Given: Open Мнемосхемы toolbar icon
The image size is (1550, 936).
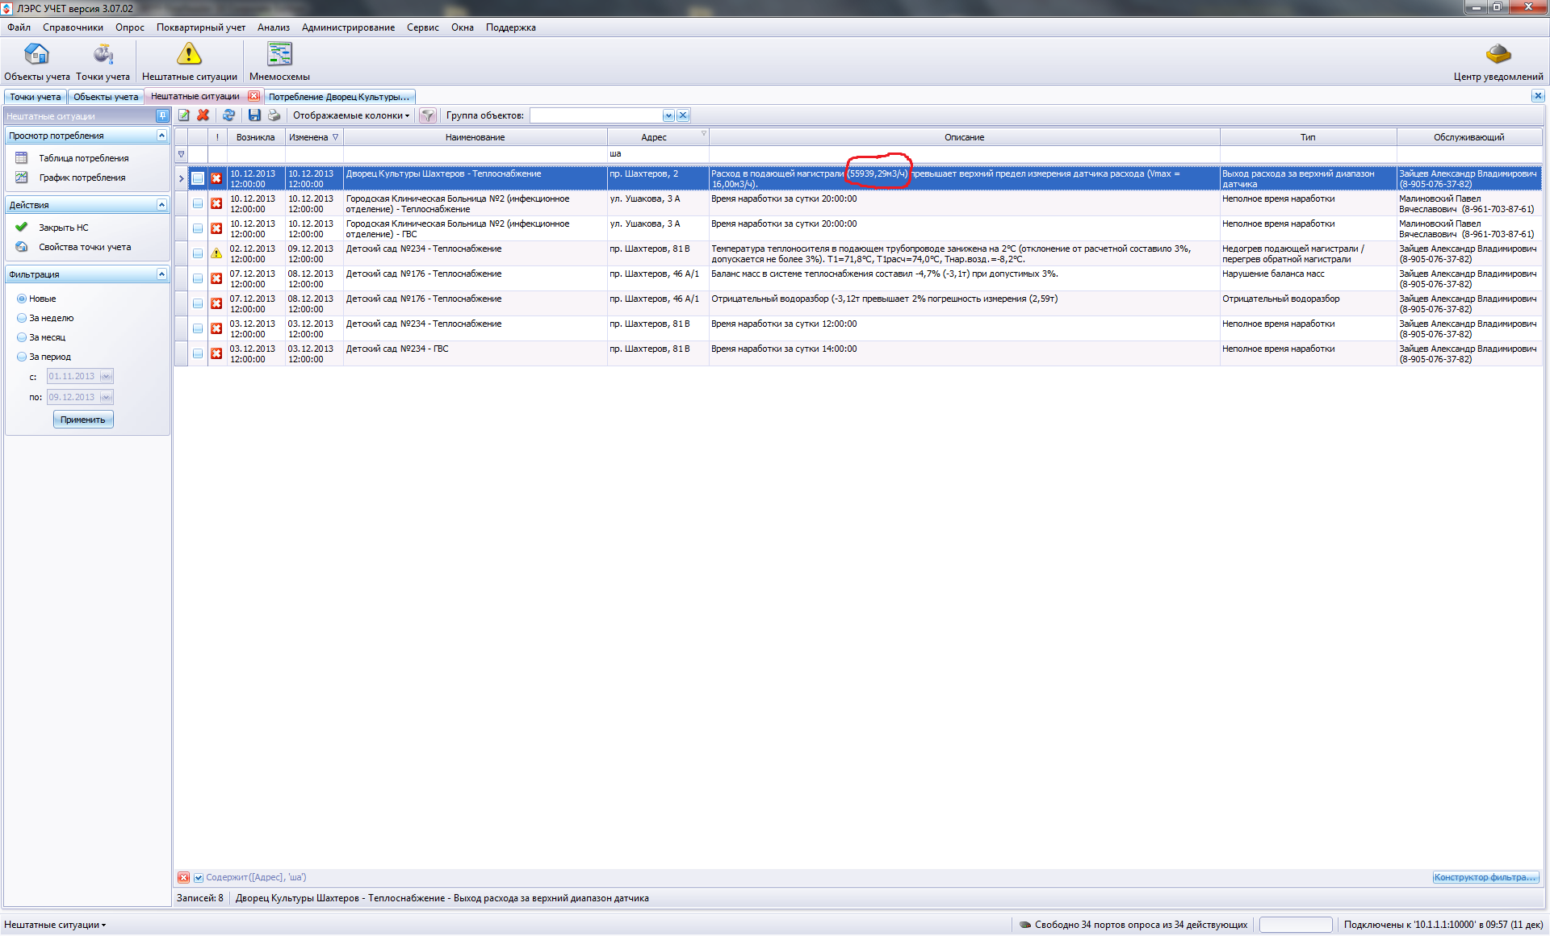Looking at the screenshot, I should point(279,61).
